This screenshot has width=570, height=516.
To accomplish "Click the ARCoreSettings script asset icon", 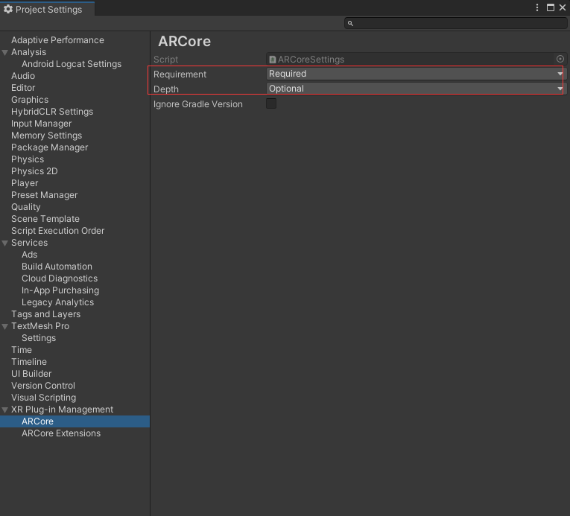I will 272,60.
